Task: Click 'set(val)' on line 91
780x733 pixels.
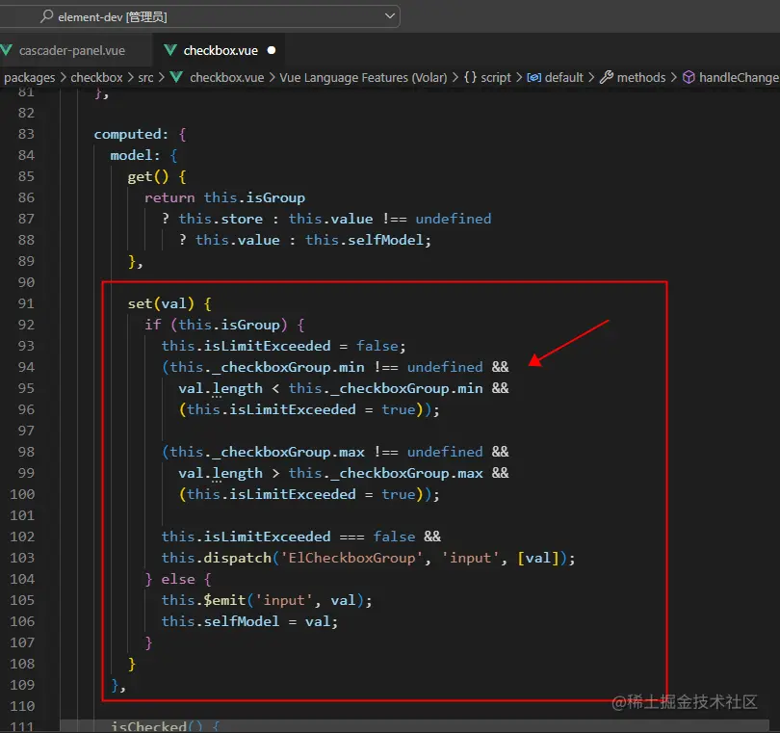Action: [161, 303]
